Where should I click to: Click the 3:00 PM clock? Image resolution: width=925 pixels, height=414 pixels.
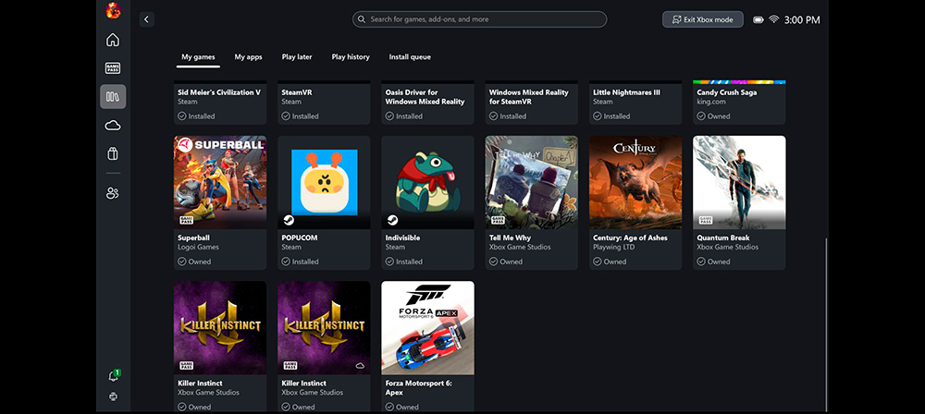802,20
